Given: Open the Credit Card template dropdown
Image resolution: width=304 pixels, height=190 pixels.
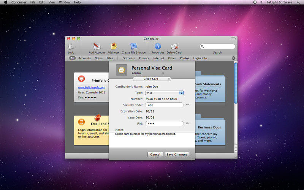Looking at the screenshot, I should tap(152, 79).
